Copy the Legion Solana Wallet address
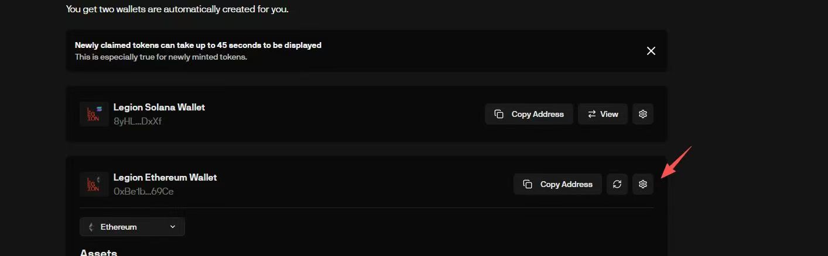 pyautogui.click(x=529, y=114)
